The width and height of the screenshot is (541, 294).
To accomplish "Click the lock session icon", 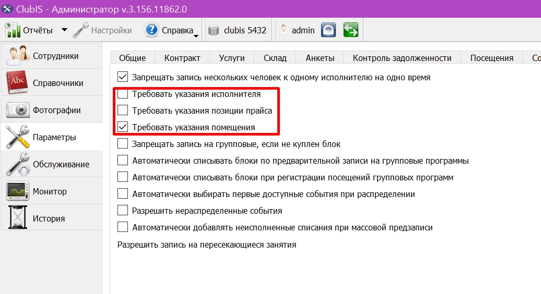I will [x=328, y=30].
